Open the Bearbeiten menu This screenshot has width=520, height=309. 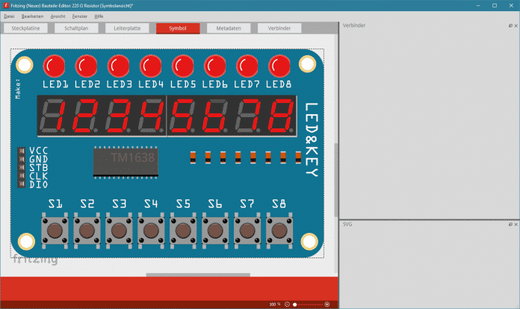pos(32,16)
